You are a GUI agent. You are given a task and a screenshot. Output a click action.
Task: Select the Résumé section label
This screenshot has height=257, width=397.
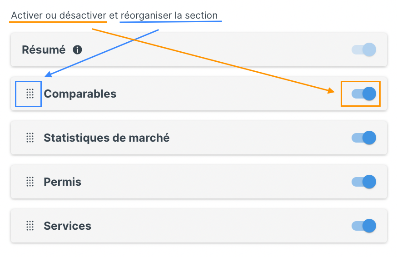[x=44, y=49]
